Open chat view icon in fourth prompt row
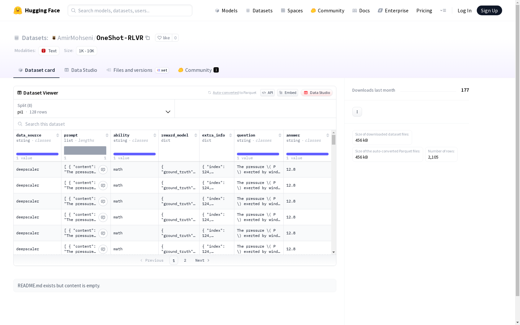Image resolution: width=520 pixels, height=325 pixels. 103,217
